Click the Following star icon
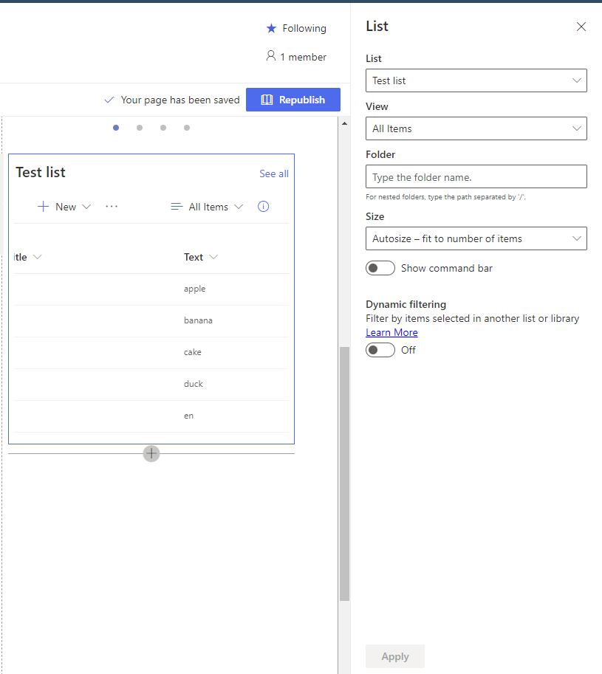The height and width of the screenshot is (674, 602). pyautogui.click(x=271, y=28)
